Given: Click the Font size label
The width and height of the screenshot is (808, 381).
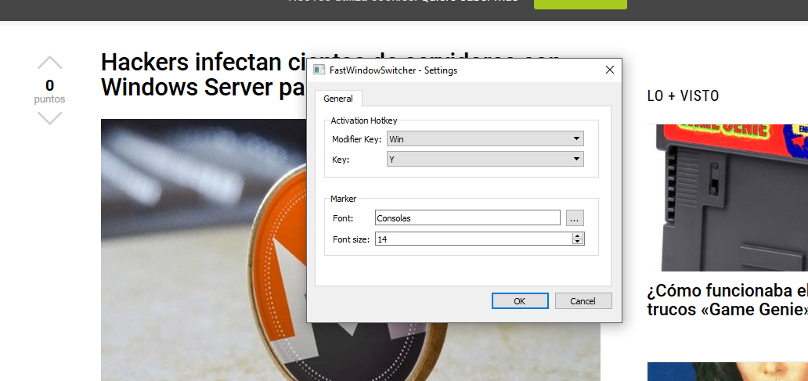Looking at the screenshot, I should click(352, 239).
